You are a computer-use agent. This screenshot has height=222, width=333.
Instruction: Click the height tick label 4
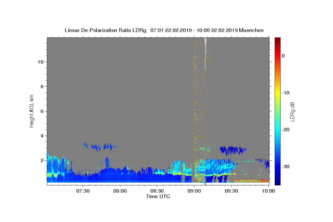[41, 136]
